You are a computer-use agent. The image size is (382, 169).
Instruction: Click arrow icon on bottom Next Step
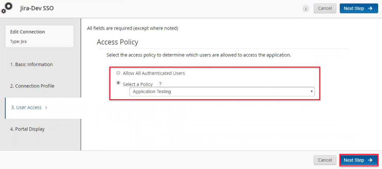[370, 160]
